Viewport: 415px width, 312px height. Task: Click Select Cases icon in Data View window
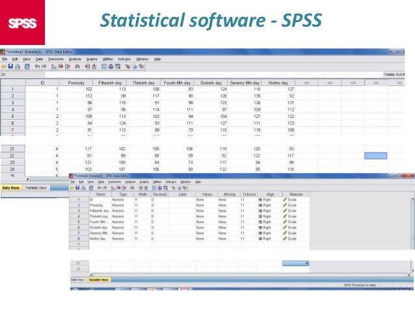point(118,66)
